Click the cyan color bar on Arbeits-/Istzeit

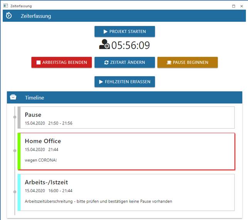19,192
